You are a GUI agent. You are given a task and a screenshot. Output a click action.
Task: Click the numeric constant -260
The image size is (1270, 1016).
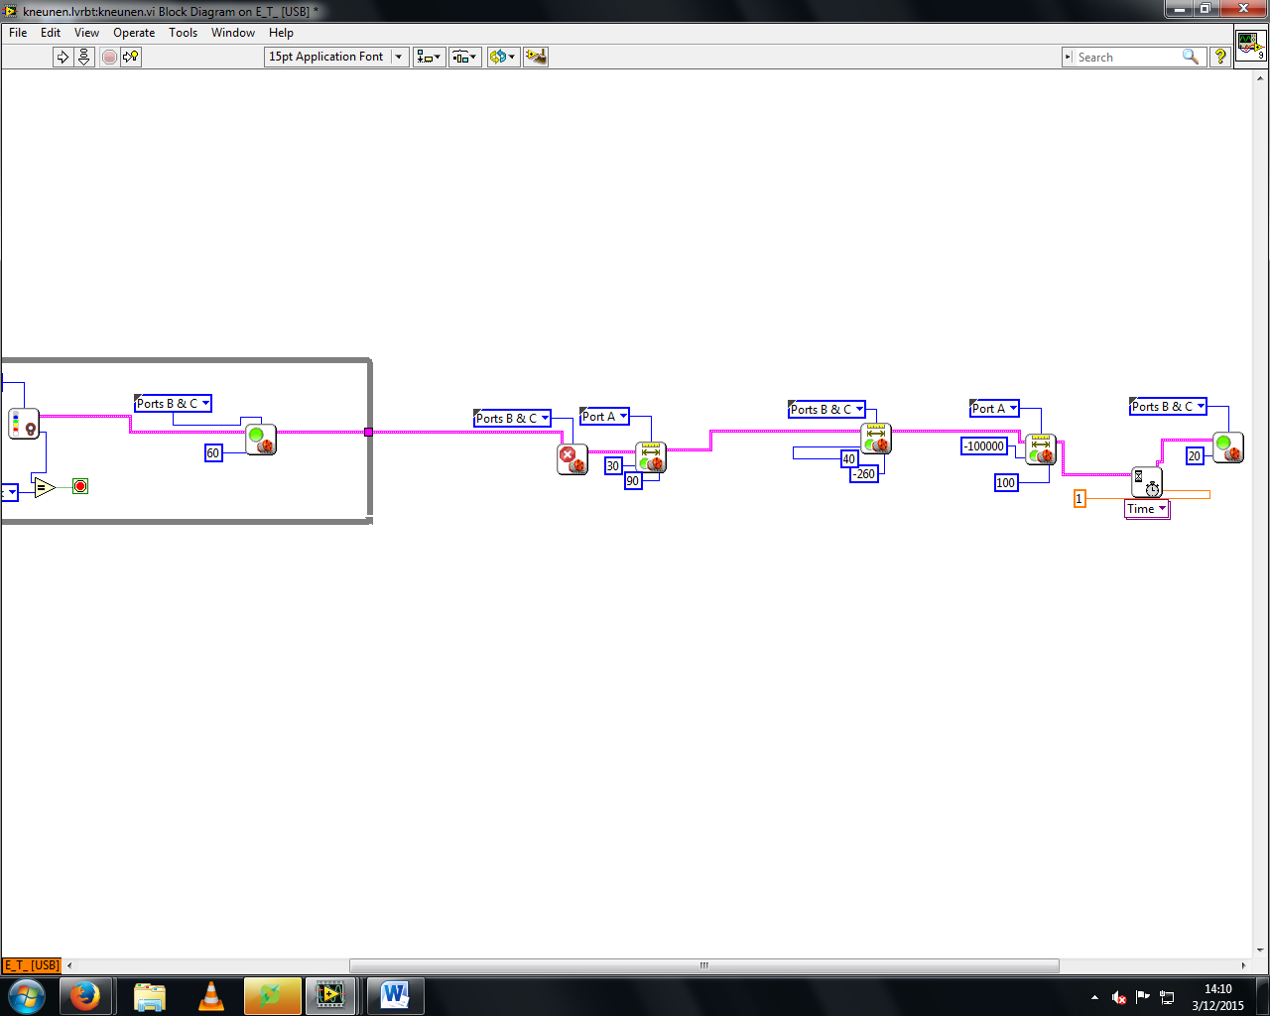(864, 473)
